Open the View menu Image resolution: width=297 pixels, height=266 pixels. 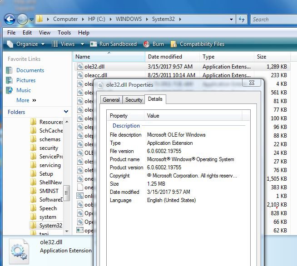[45, 33]
